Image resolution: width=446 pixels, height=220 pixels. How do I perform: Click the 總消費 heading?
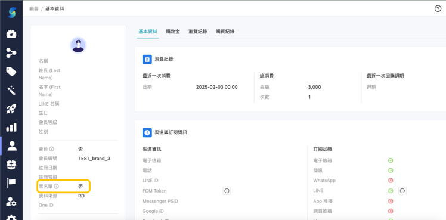click(x=267, y=76)
